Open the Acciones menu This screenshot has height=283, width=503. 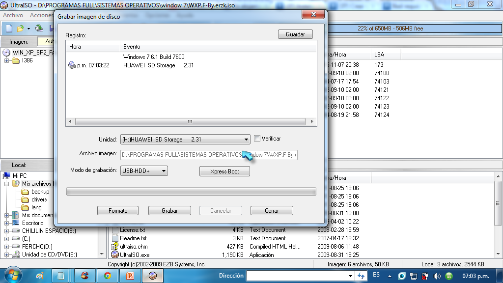[x=42, y=15]
